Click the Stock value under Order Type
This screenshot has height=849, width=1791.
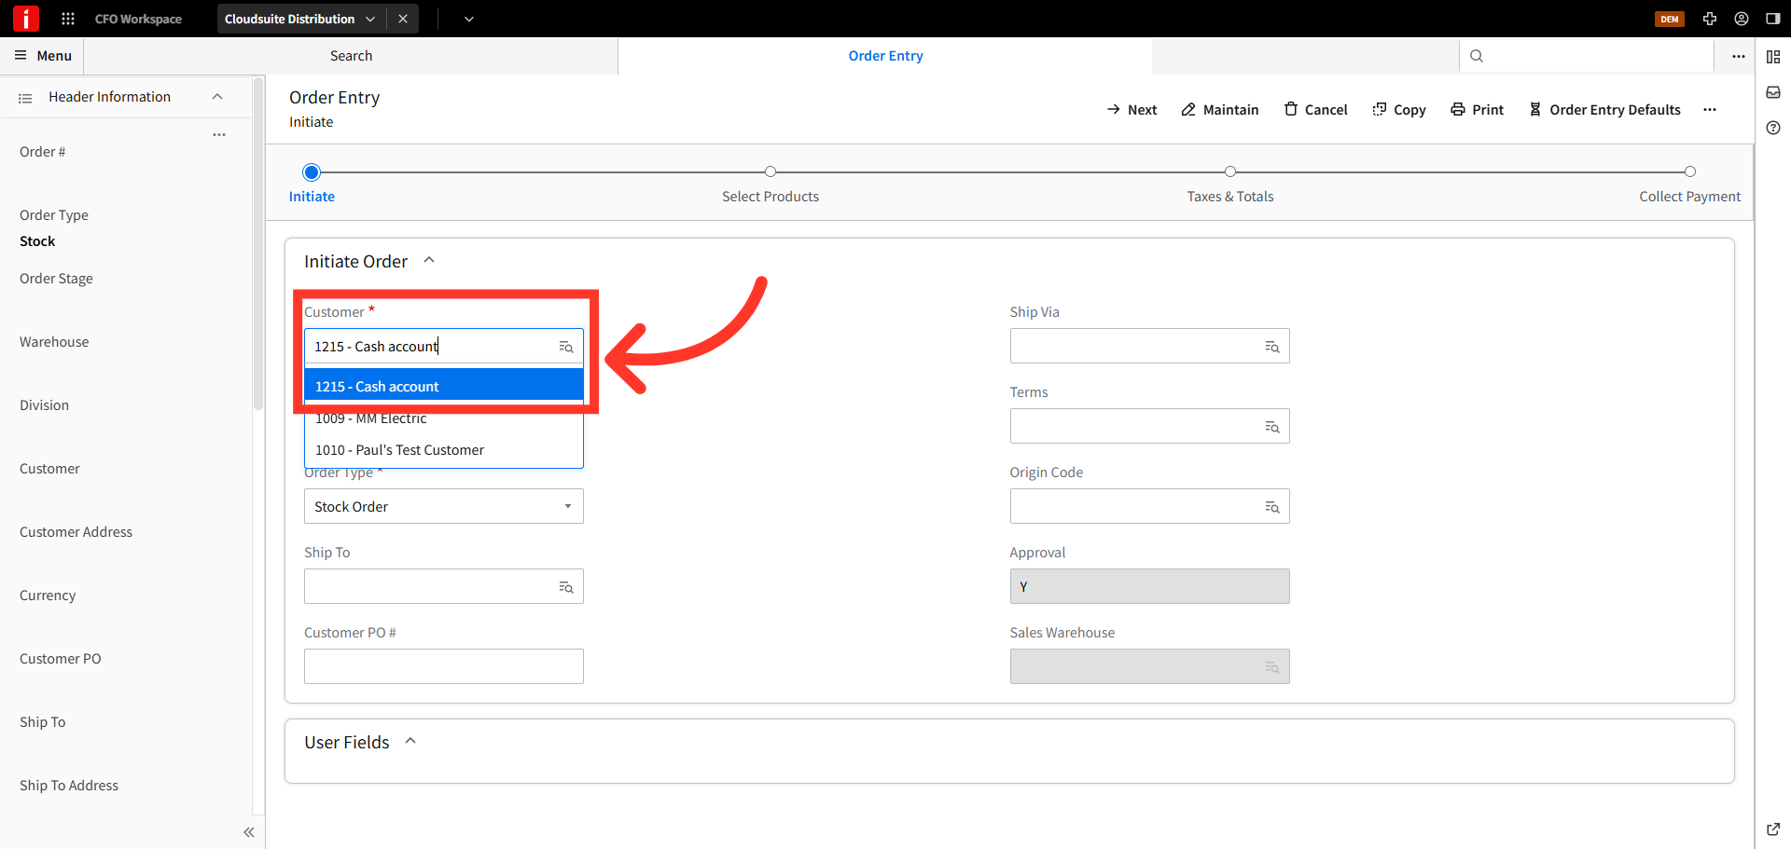pyautogui.click(x=37, y=241)
